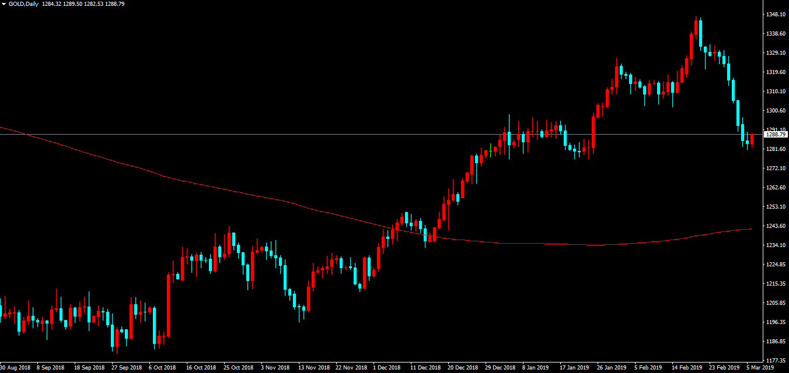Screen dimensions: 789x373
Task: Click the 1234.10 price axis label
Action: 774,245
